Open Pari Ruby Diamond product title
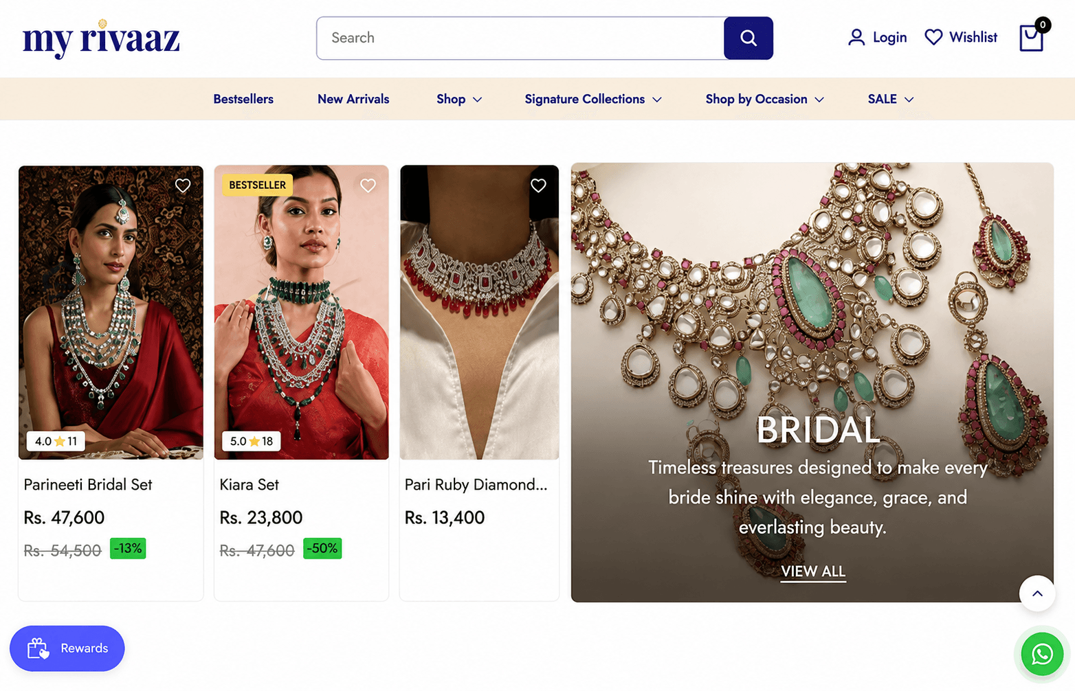 click(476, 485)
